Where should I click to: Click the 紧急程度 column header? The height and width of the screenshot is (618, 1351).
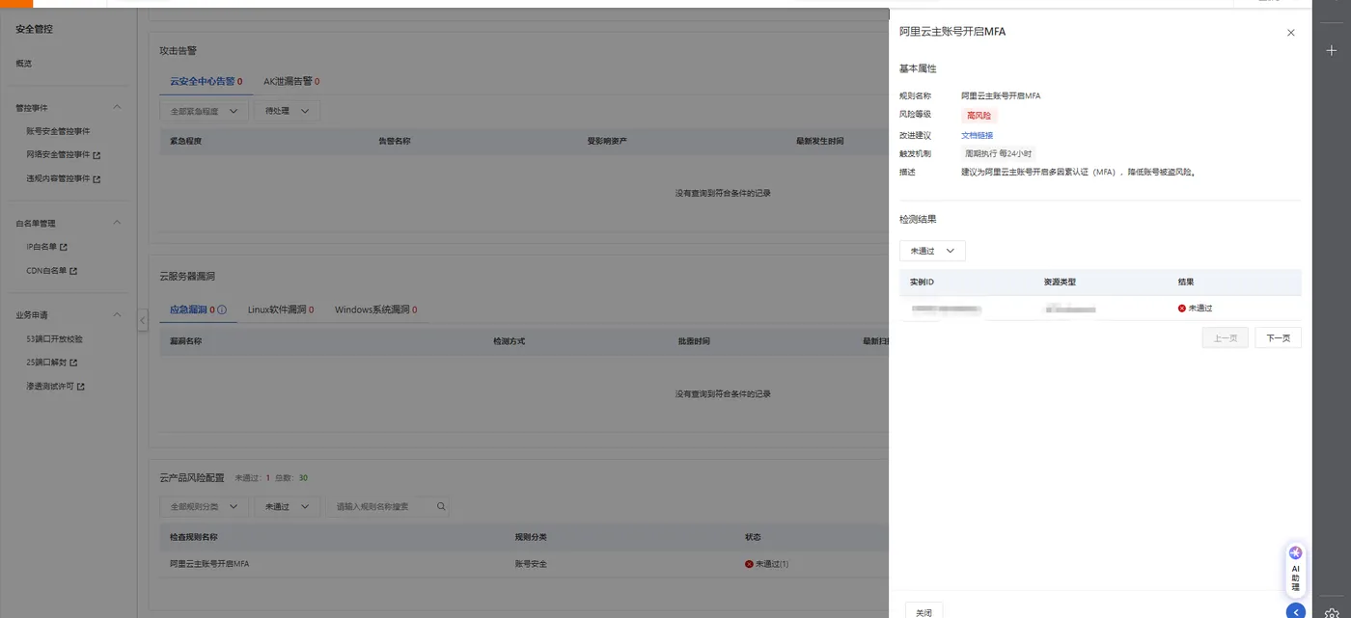[x=185, y=142]
